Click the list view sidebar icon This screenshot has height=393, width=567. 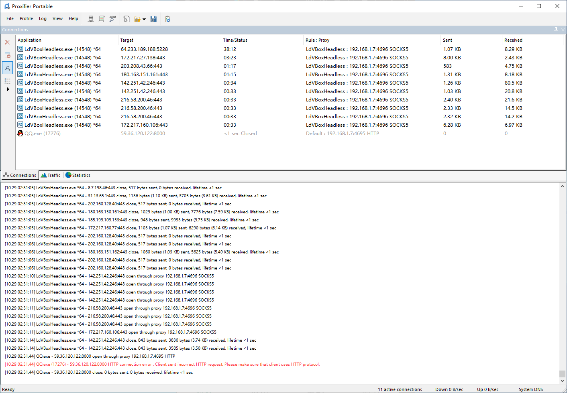pyautogui.click(x=7, y=81)
